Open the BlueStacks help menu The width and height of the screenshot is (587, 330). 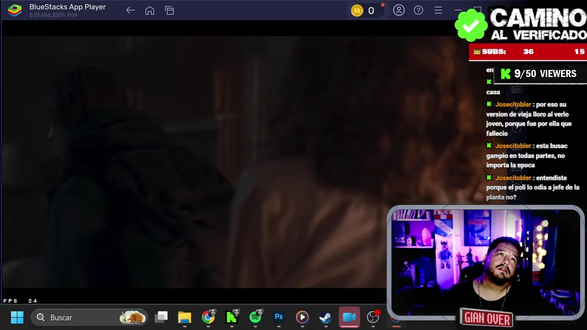[x=418, y=10]
